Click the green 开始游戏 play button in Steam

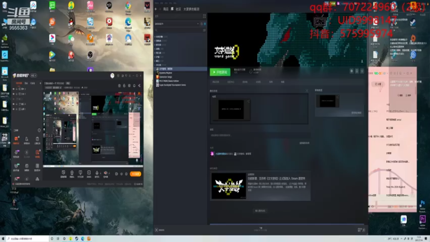point(220,72)
